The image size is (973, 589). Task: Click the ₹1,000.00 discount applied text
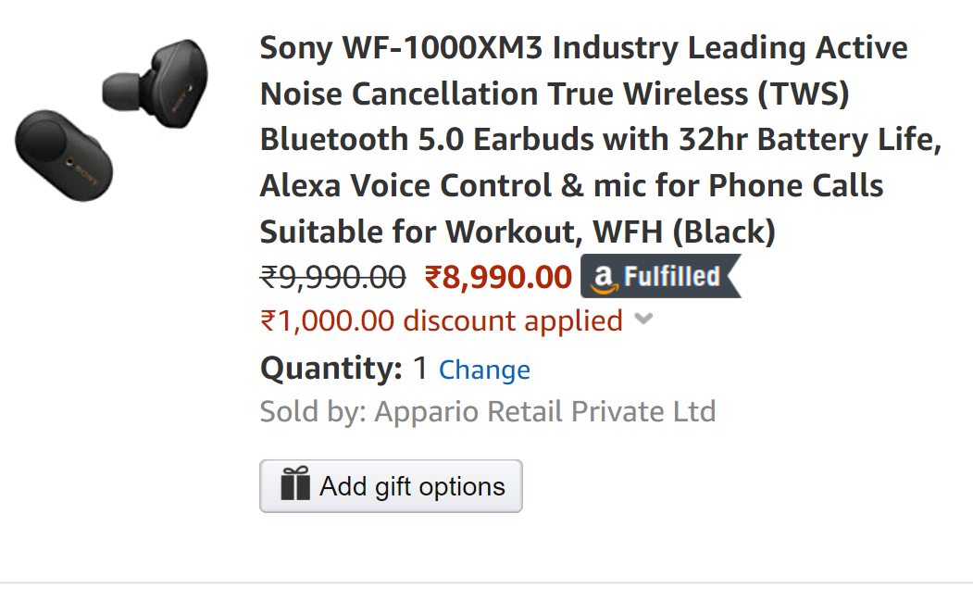[x=440, y=320]
